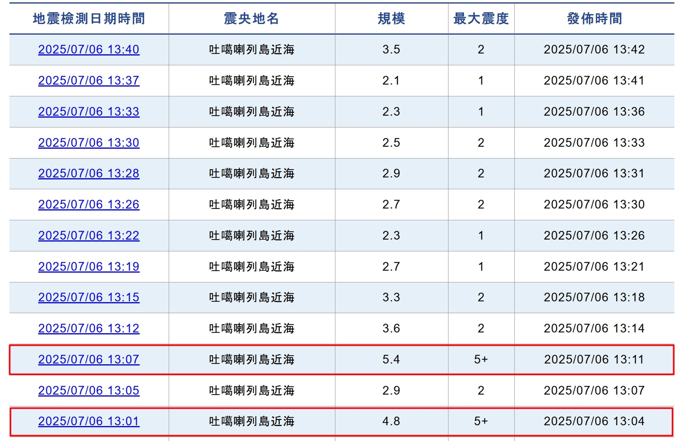The width and height of the screenshot is (683, 441).
Task: Open earthquake record 2025/07/06 13:30
Action: coord(89,143)
